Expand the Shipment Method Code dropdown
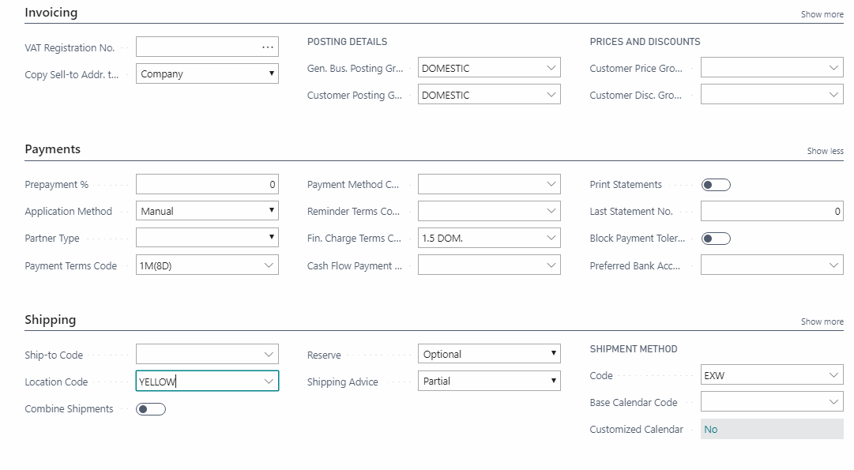The width and height of the screenshot is (854, 470). tap(833, 375)
